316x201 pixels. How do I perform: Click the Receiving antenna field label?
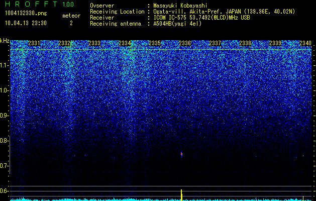(x=116, y=24)
